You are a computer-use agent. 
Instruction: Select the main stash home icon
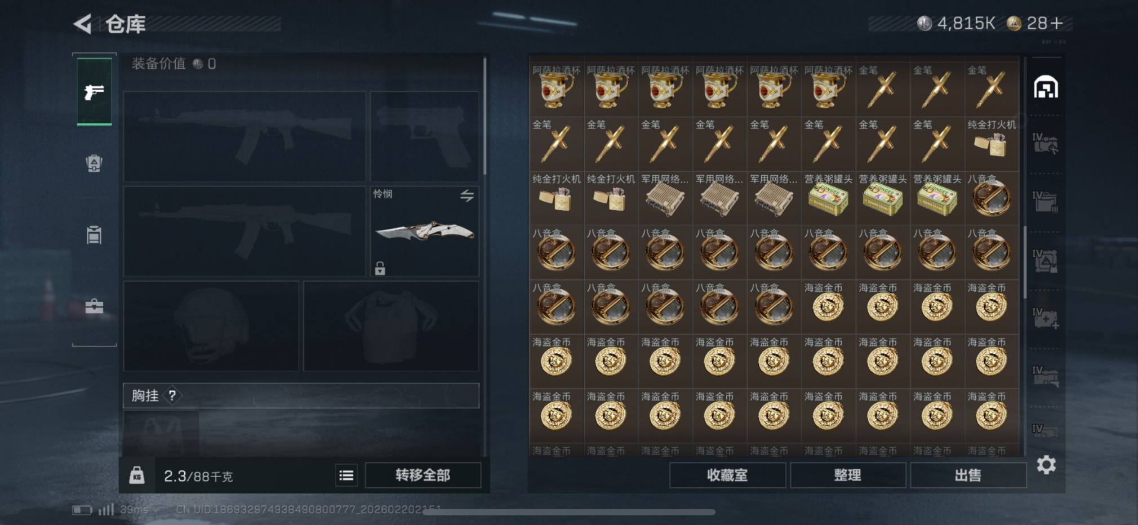[1046, 87]
